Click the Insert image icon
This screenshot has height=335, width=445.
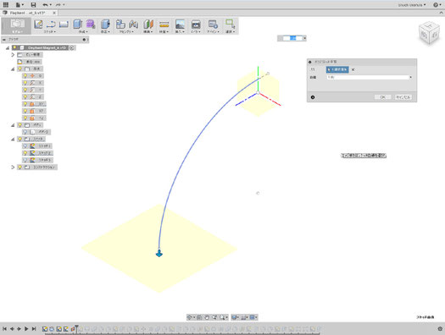180,25
